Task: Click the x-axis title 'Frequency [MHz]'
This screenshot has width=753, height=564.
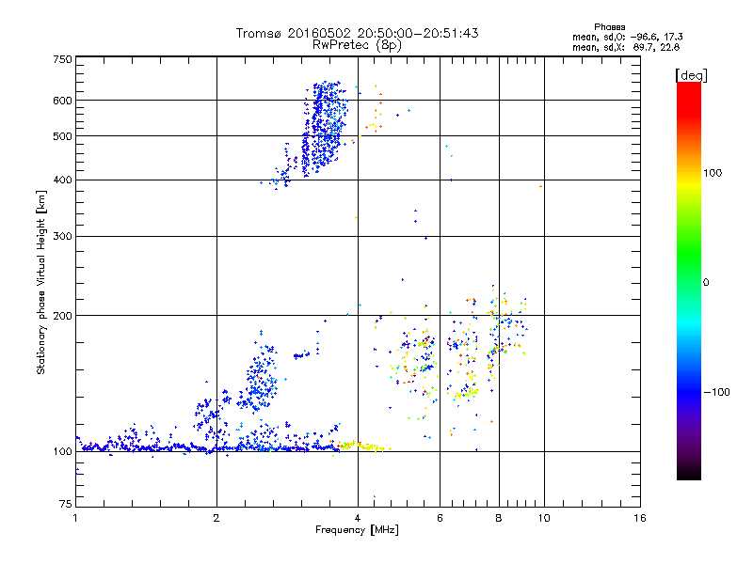Action: (x=357, y=530)
